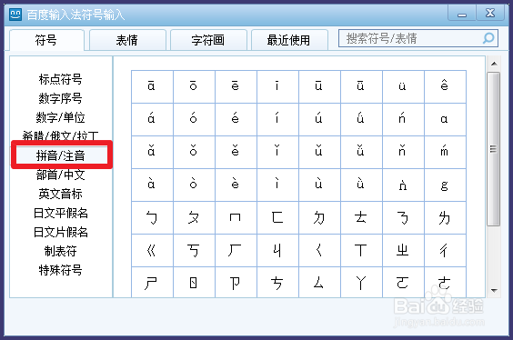The width and height of the screenshot is (513, 340).
Task: Insert the ㄈ bopomofo symbol
Action: [277, 217]
